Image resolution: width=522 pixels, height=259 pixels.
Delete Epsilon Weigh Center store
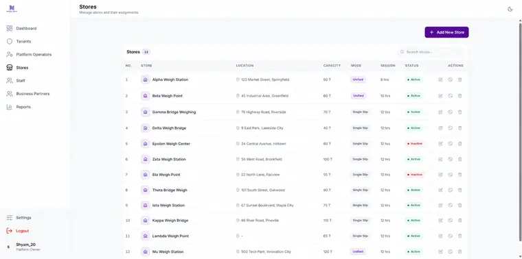[459, 144]
